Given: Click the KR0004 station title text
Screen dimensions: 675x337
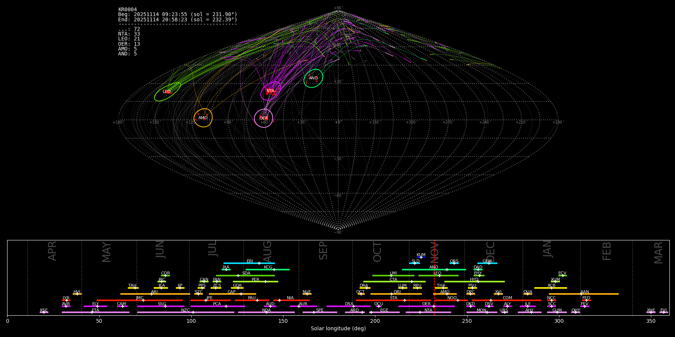Looking at the screenshot, I should [x=127, y=10].
